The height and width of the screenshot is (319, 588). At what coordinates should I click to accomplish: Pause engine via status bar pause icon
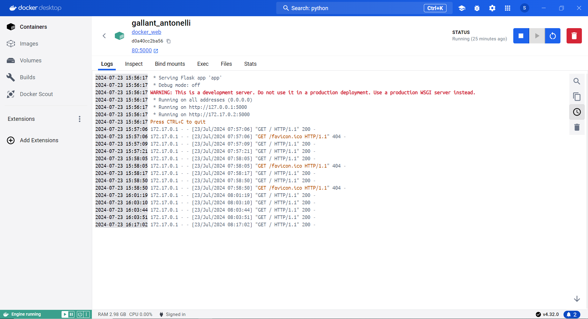coord(71,314)
